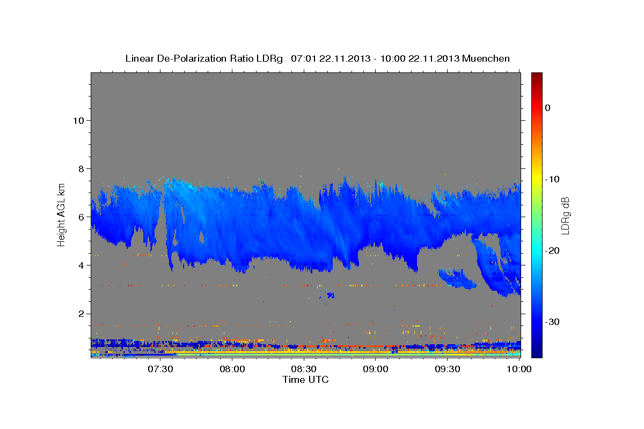Viewport: 644px width, 429px height.
Task: Click the detached cloud patch near 09:35
Action: click(457, 279)
